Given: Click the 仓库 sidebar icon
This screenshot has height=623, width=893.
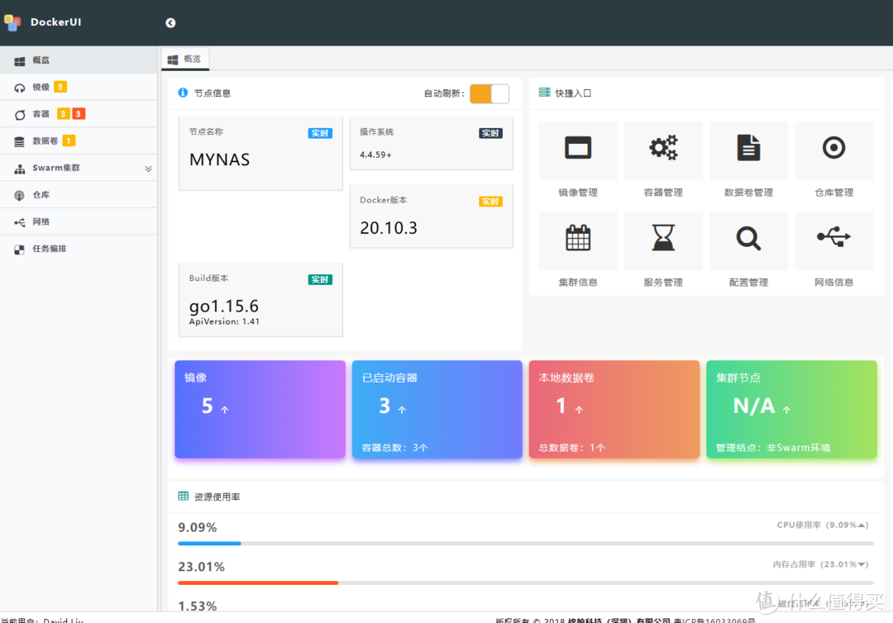Looking at the screenshot, I should point(19,195).
